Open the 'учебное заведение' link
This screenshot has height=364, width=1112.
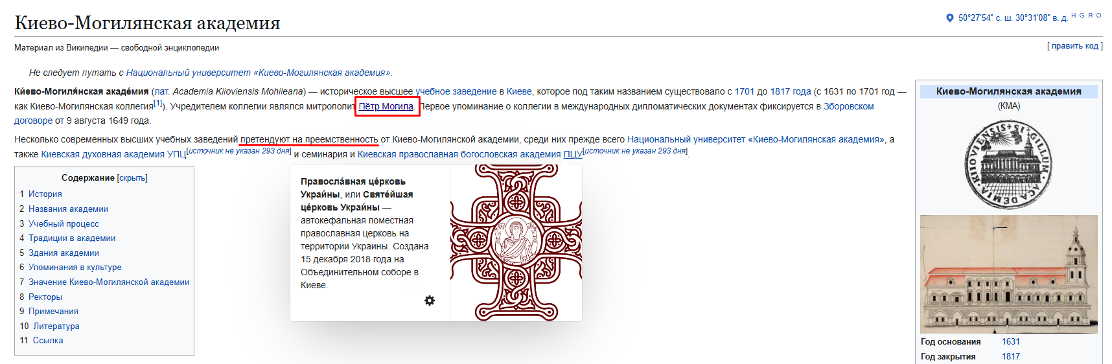(x=456, y=92)
